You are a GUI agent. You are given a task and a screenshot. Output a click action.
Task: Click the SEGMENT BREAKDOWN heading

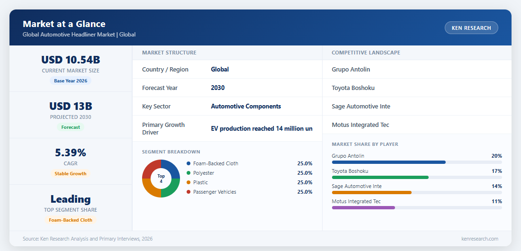point(171,152)
